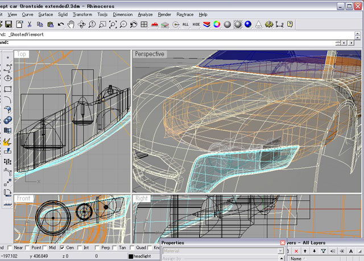Open the Perspective viewport title menu
The height and width of the screenshot is (261, 364).
[x=150, y=54]
